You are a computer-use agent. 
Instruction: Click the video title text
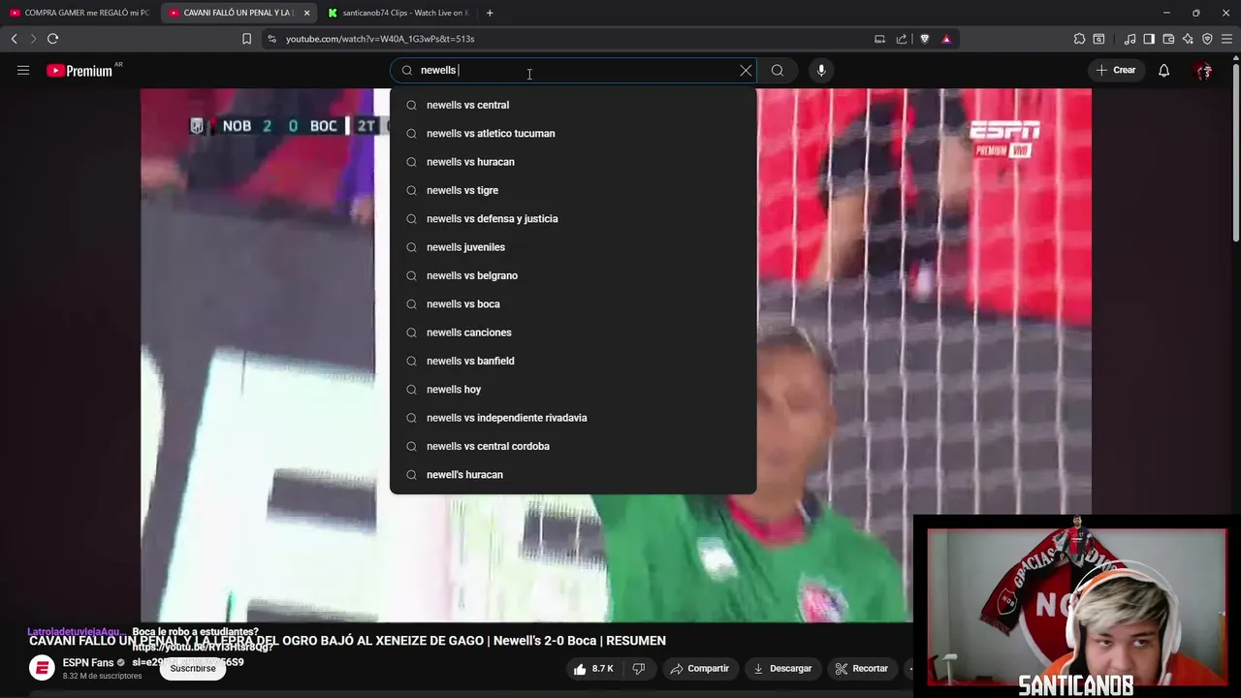[x=347, y=641]
